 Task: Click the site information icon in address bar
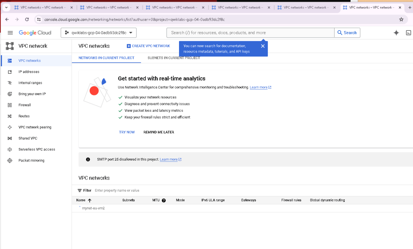coord(39,19)
